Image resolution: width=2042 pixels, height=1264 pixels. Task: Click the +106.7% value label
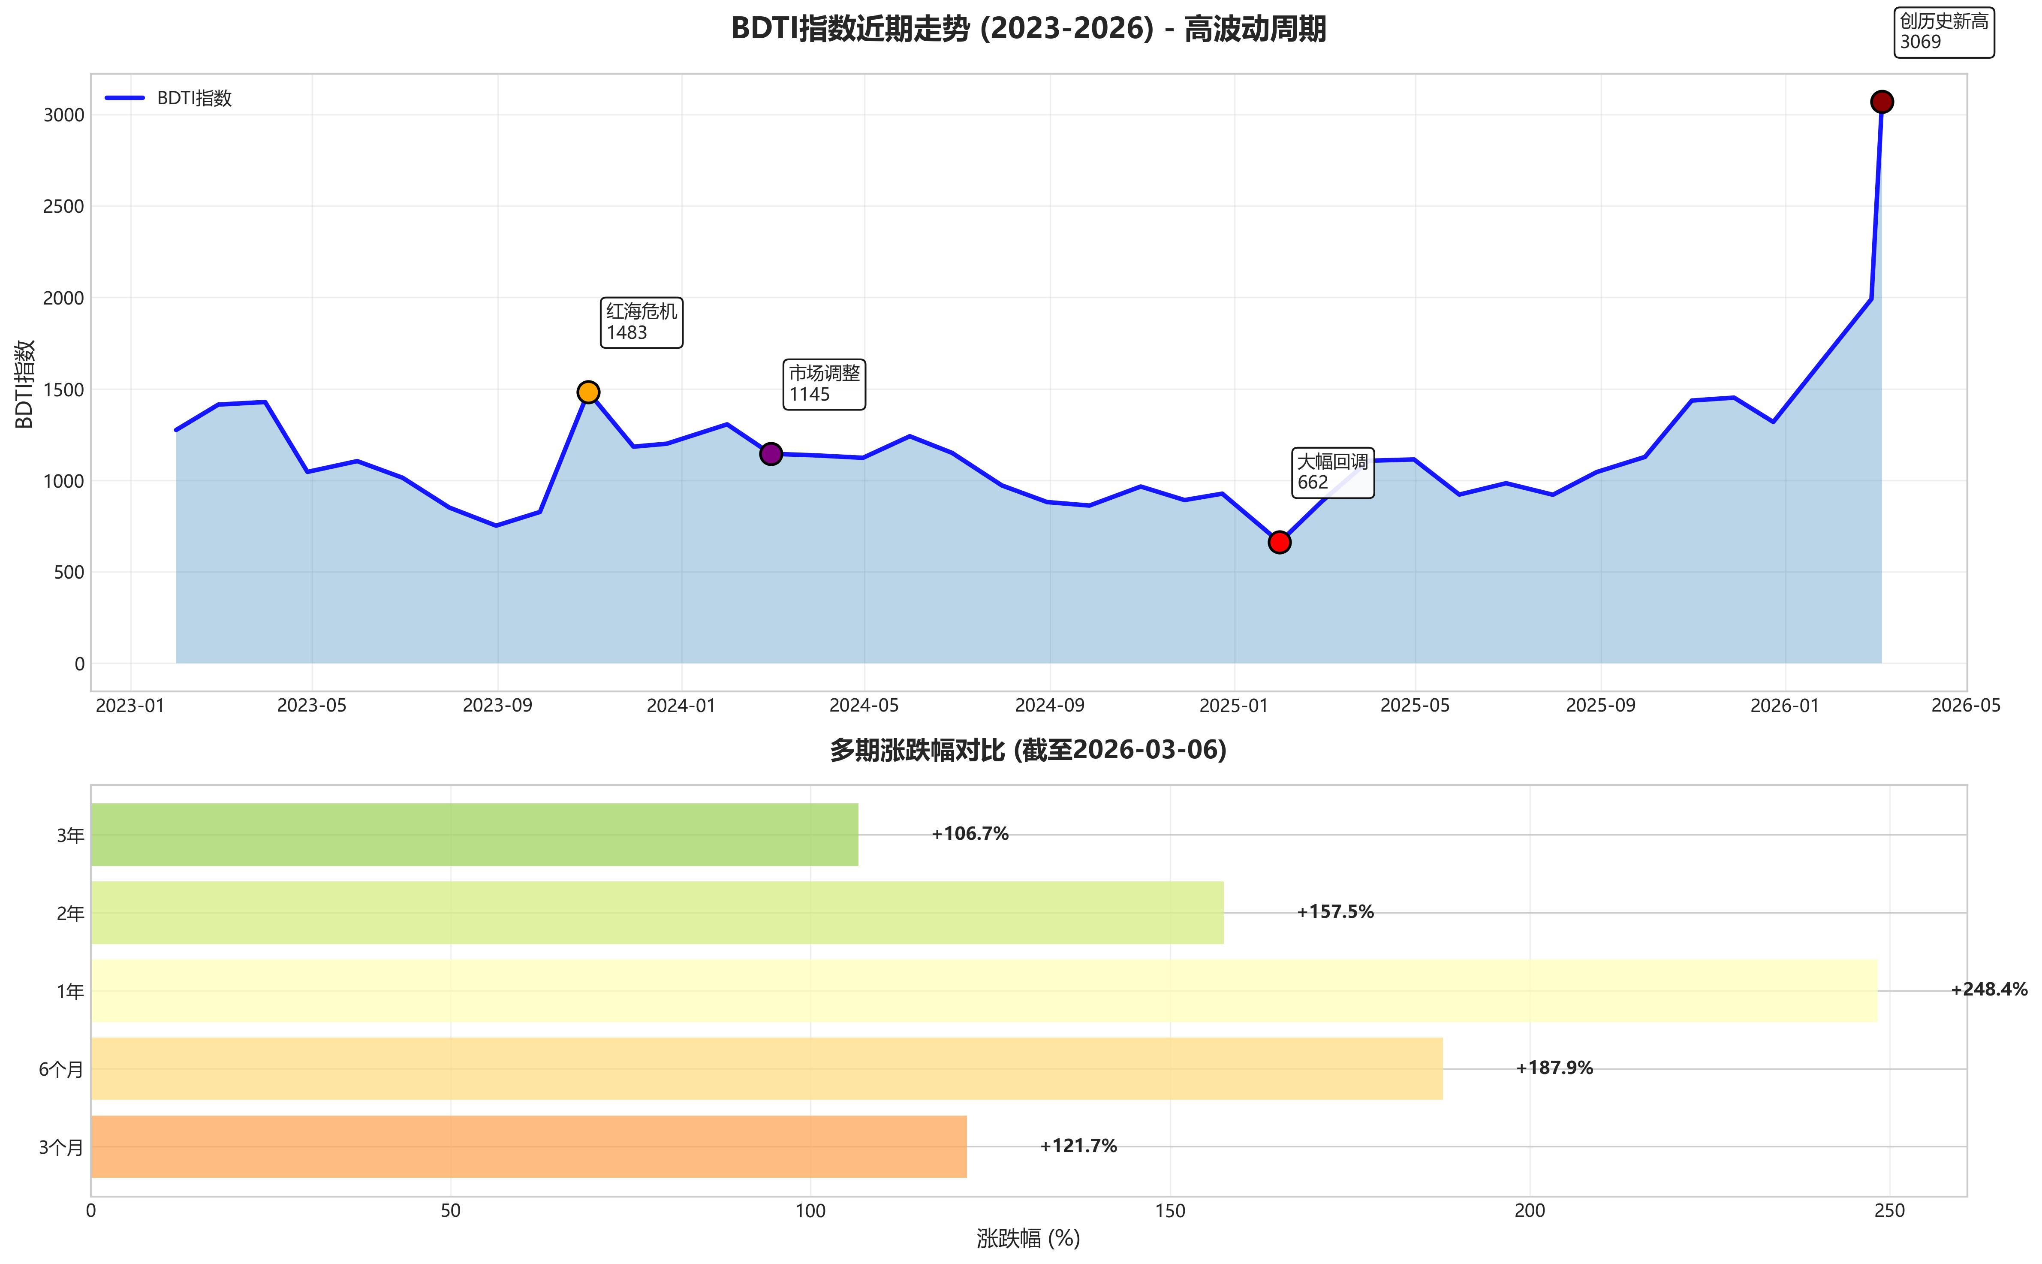(x=970, y=833)
